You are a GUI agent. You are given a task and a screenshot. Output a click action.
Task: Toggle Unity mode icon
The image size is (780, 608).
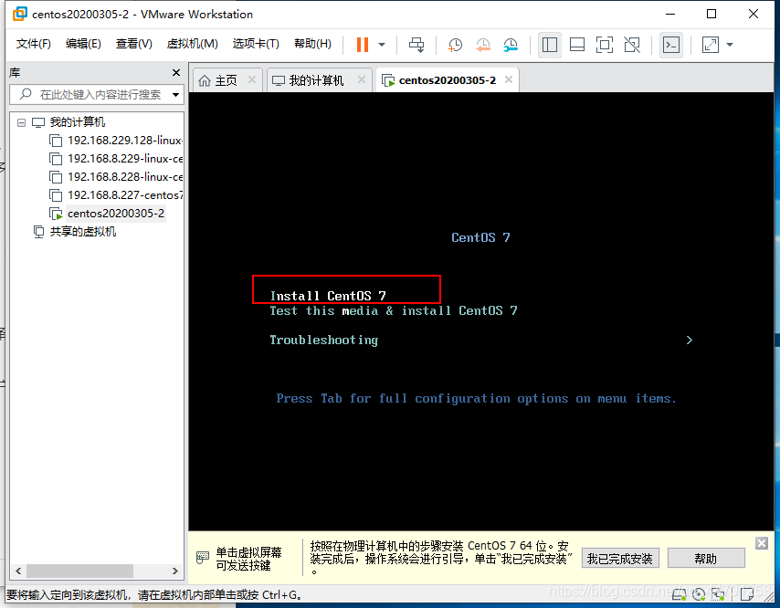tap(632, 45)
